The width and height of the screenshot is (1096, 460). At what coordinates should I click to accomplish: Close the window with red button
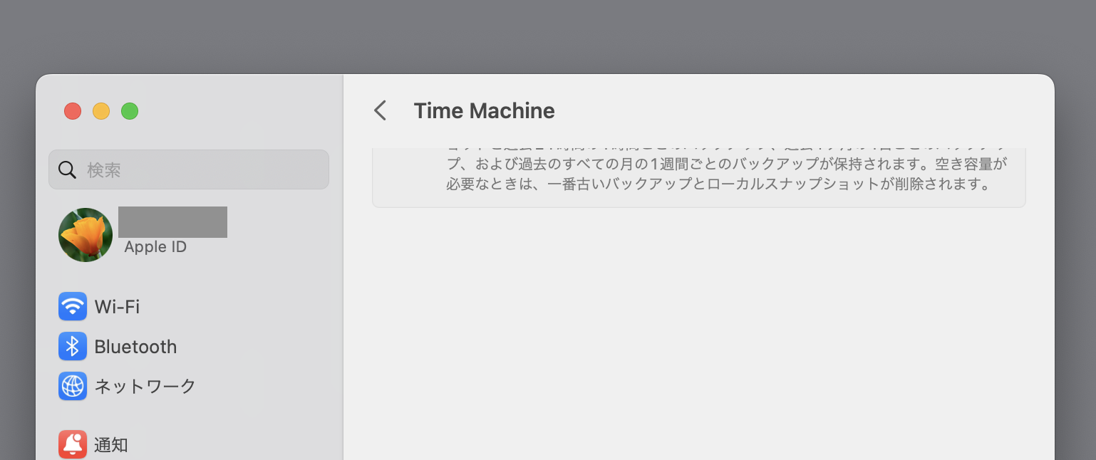click(x=73, y=111)
